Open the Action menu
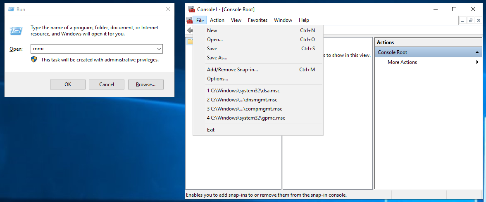The image size is (486, 202). [217, 20]
